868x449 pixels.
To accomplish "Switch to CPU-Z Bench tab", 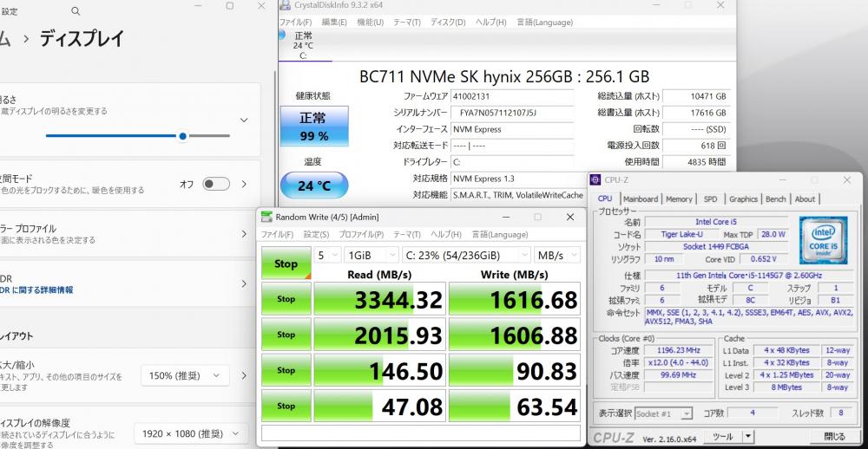I will point(775,199).
